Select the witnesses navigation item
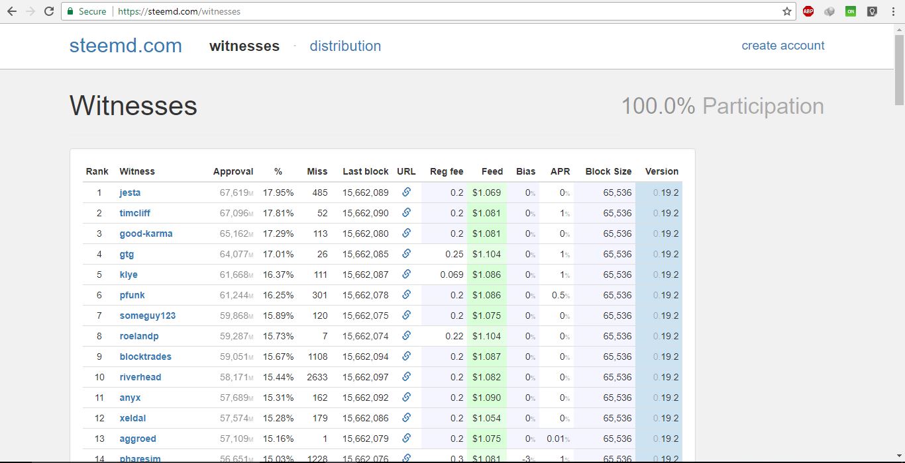Image resolution: width=905 pixels, height=463 pixels. 244,46
